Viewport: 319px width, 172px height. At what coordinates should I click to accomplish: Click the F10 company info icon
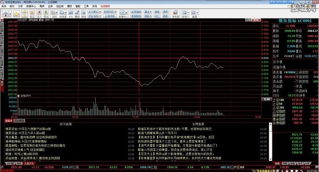71,13
